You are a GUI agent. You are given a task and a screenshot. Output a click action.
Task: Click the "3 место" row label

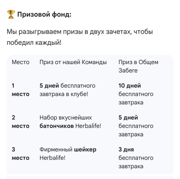[x=21, y=154]
